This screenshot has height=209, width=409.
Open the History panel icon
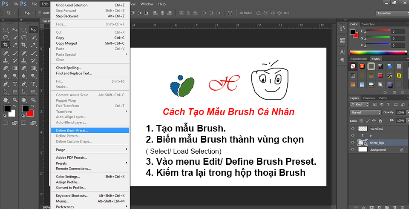pos(343,29)
